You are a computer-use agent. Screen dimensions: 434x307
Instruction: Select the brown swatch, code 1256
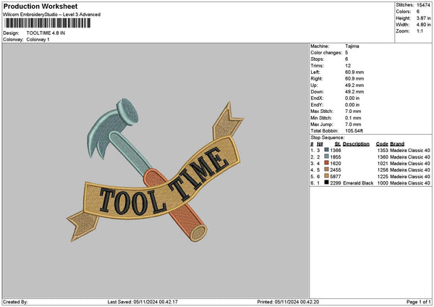pyautogui.click(x=328, y=169)
